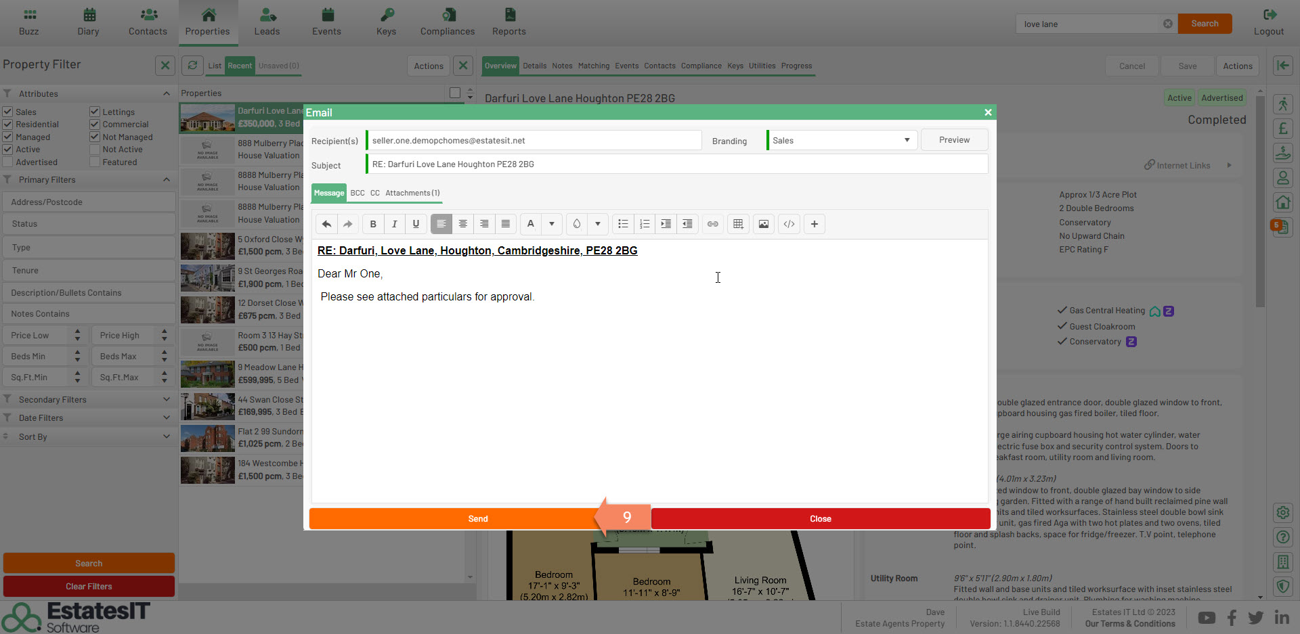The image size is (1300, 634).
Task: Open the Branding dropdown showing Sales
Action: pos(842,140)
